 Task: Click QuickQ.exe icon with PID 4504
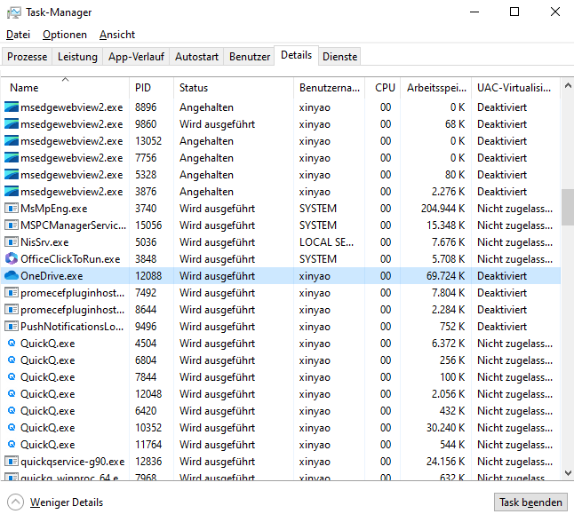click(x=12, y=344)
